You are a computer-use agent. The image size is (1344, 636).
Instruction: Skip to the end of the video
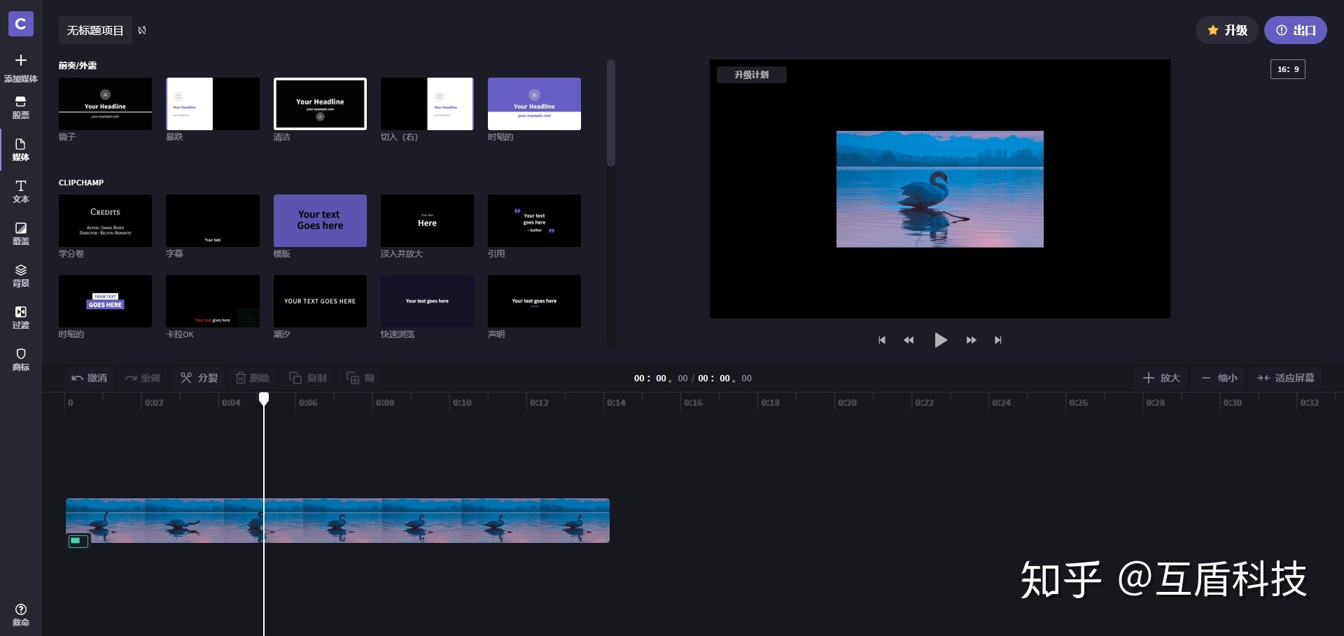pyautogui.click(x=998, y=340)
